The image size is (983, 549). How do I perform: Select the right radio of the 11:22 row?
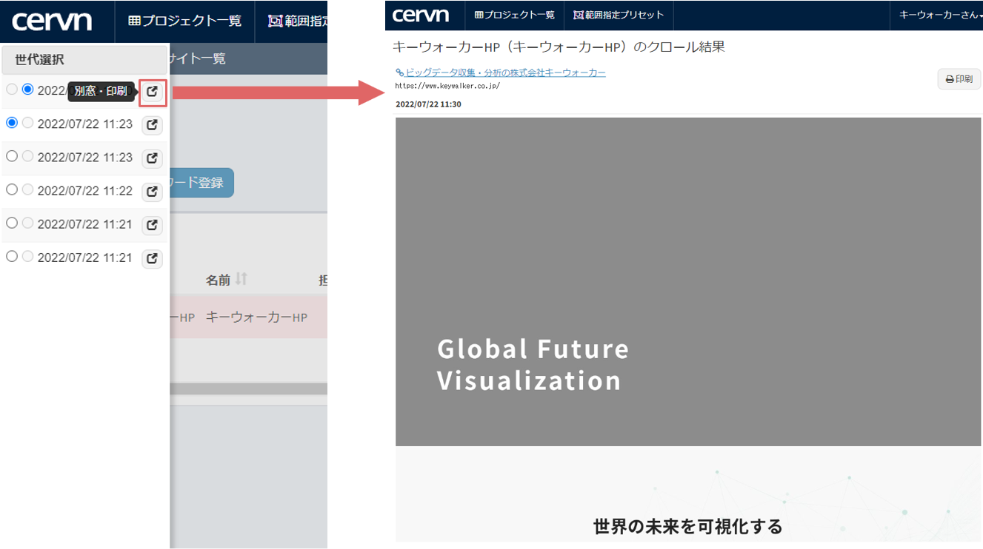[28, 189]
